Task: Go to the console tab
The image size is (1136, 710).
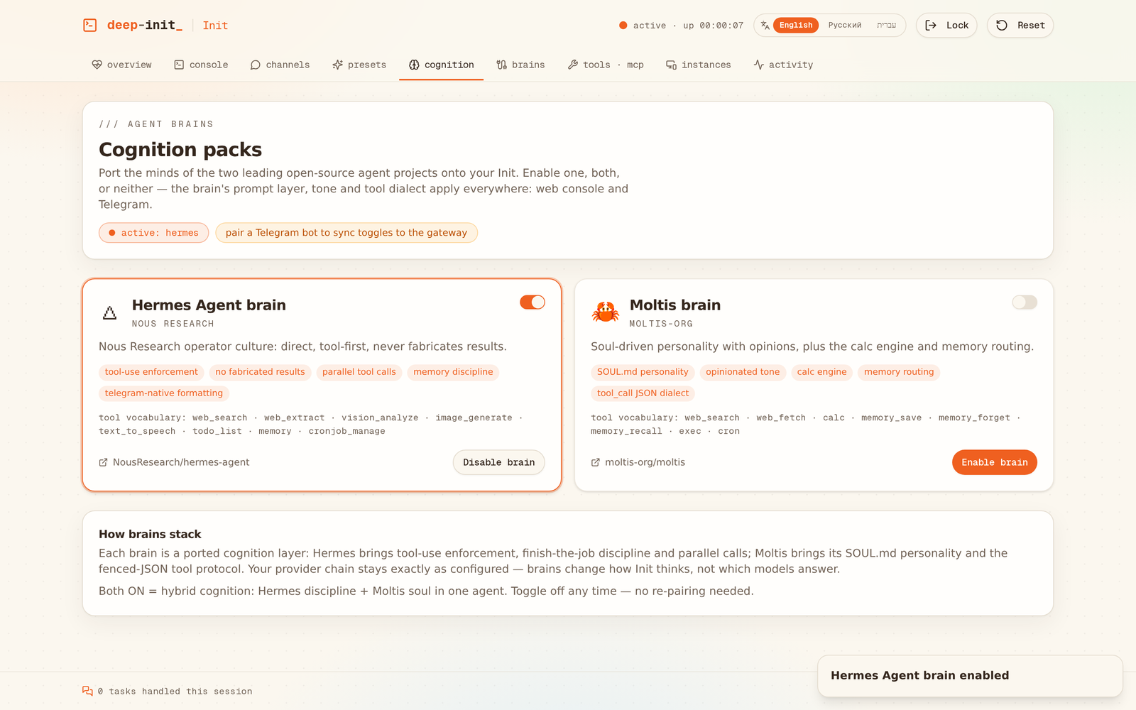Action: pos(202,65)
